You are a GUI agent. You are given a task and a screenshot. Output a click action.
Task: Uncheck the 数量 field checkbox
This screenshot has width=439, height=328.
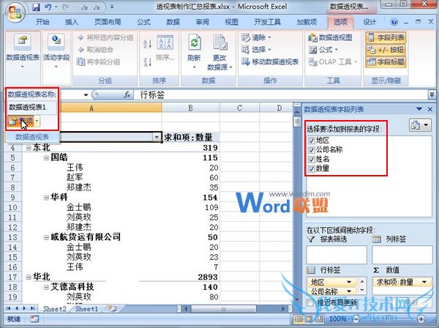coord(312,168)
